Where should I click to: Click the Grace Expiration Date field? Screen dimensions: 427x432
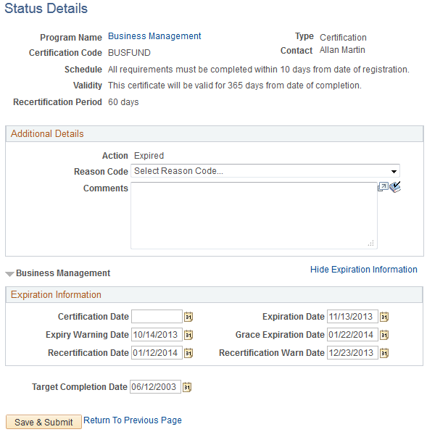pos(352,334)
